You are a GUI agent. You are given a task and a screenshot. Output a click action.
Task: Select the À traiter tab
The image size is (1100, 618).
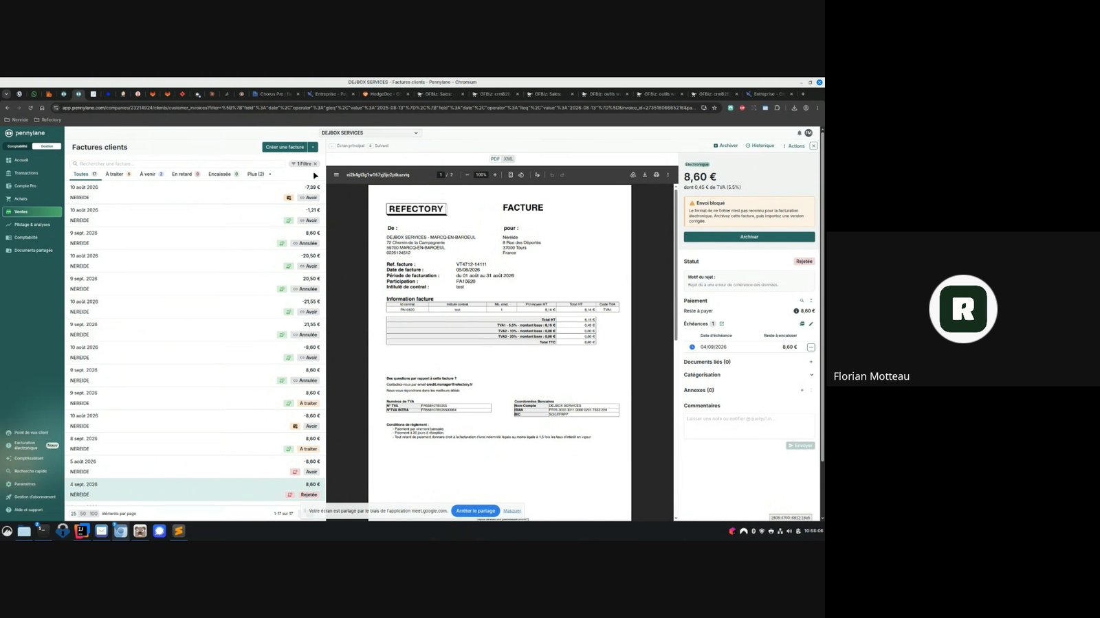pos(118,174)
